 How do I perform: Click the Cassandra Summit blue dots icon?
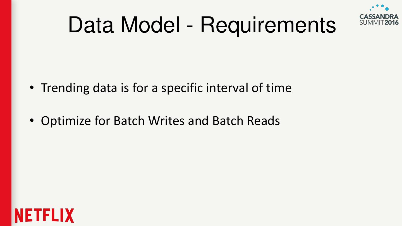[x=379, y=8]
